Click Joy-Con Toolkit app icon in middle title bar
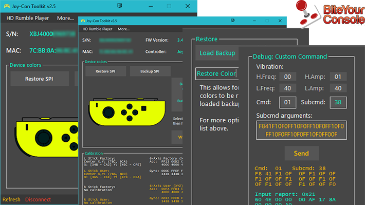The height and width of the screenshot is (205, 365). [x=83, y=21]
